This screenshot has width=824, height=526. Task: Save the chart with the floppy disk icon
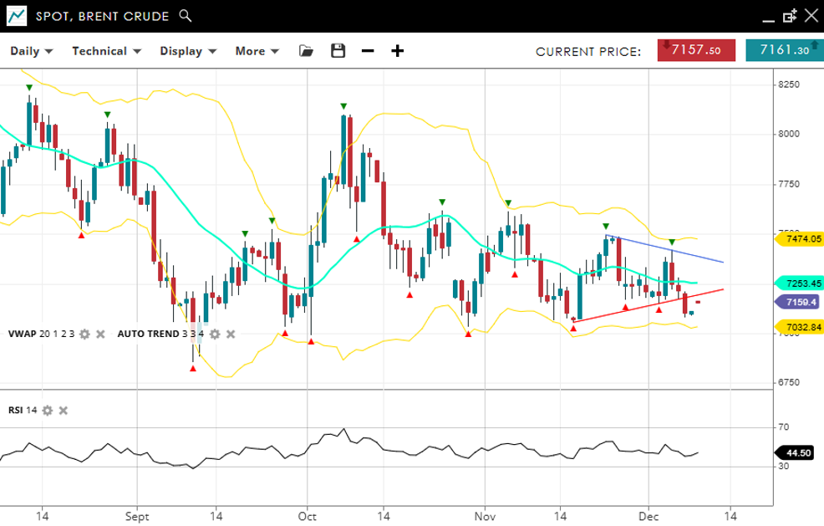338,51
